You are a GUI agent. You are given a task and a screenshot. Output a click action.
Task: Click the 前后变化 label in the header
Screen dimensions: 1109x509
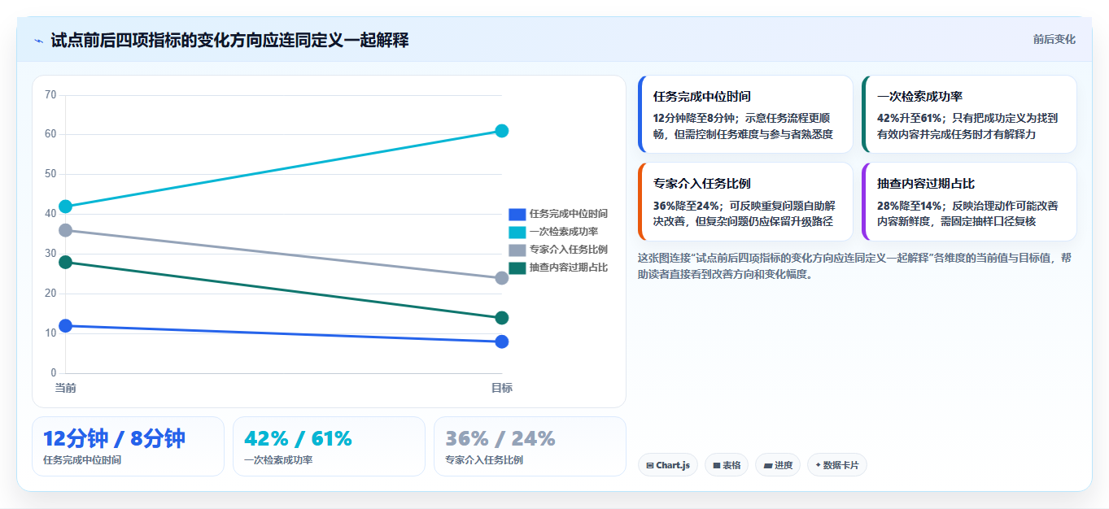pos(1054,39)
